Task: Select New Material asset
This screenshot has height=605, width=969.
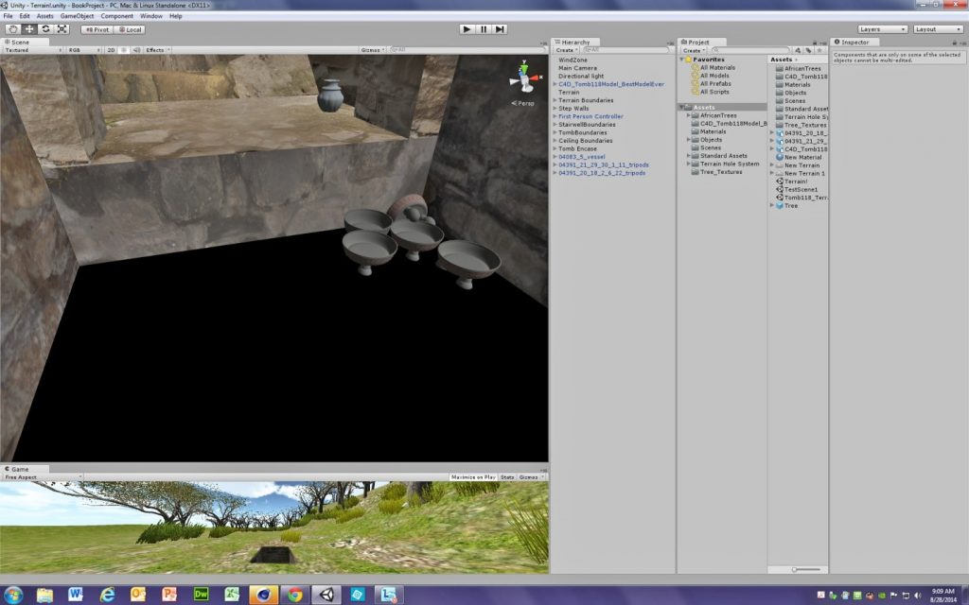Action: [x=802, y=158]
